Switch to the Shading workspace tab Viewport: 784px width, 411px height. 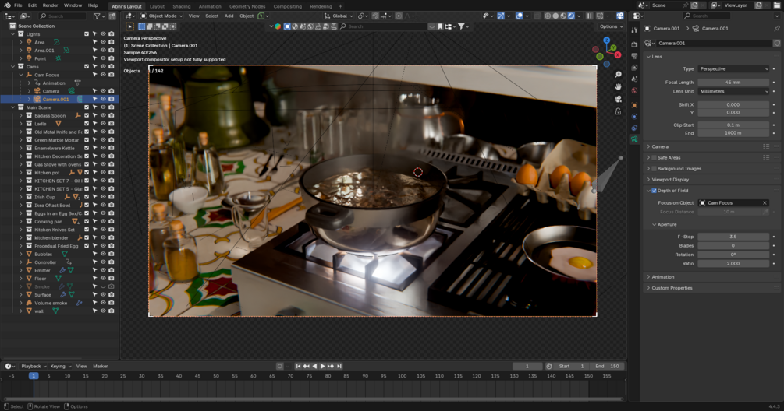coord(182,6)
